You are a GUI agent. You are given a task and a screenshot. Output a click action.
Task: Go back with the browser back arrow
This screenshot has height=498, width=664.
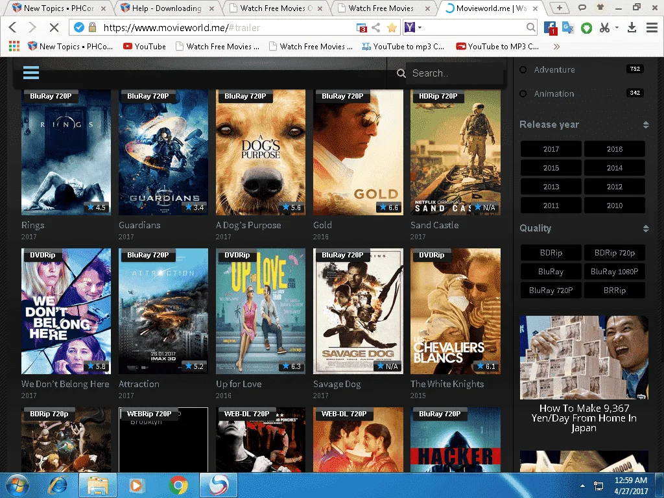[x=13, y=28]
